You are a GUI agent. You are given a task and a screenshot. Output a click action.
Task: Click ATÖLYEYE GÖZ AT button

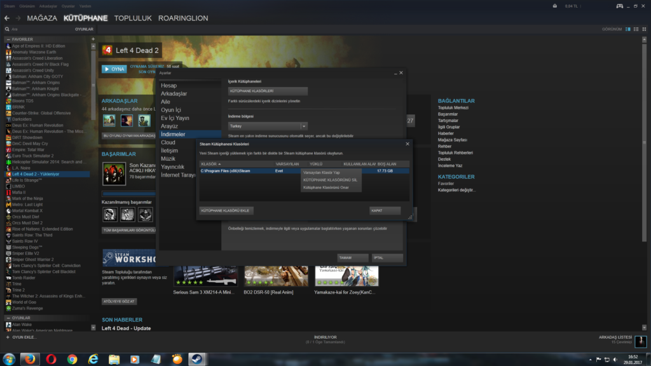[x=119, y=302]
